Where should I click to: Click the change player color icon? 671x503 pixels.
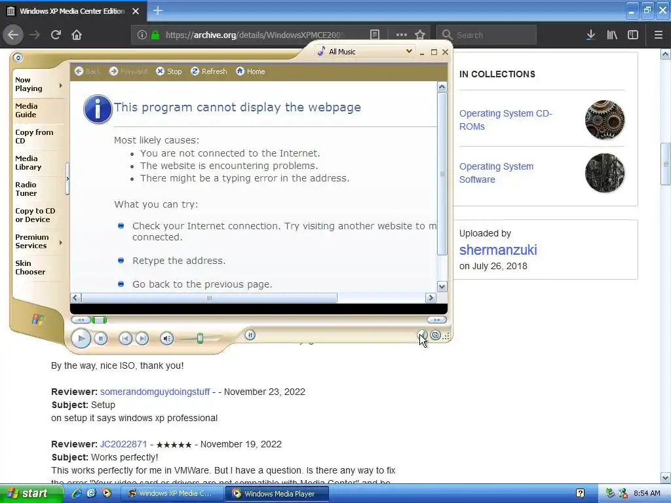pyautogui.click(x=422, y=335)
